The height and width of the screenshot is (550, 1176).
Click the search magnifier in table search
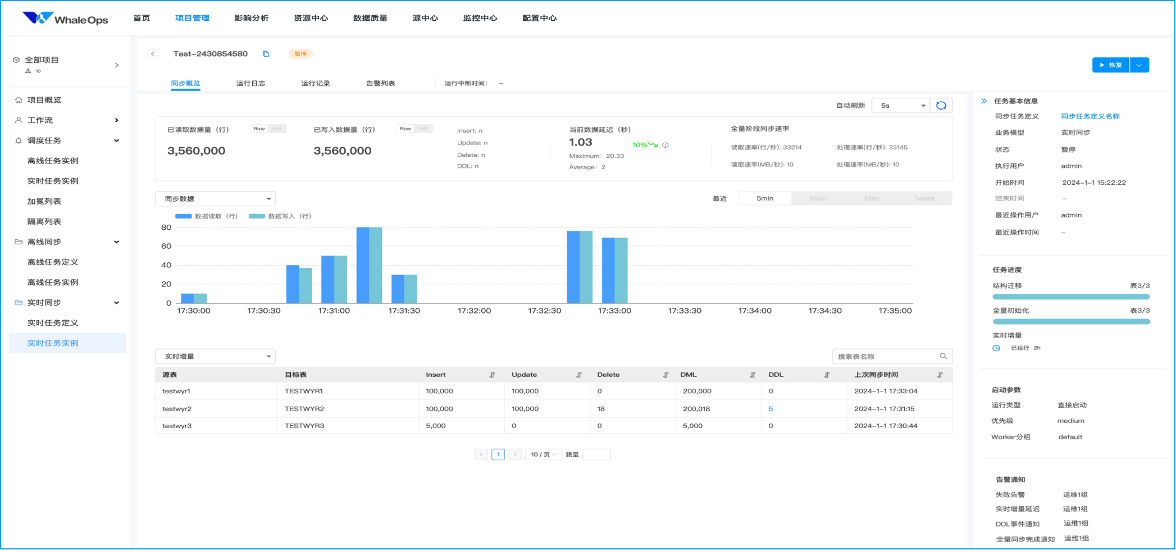pyautogui.click(x=943, y=356)
